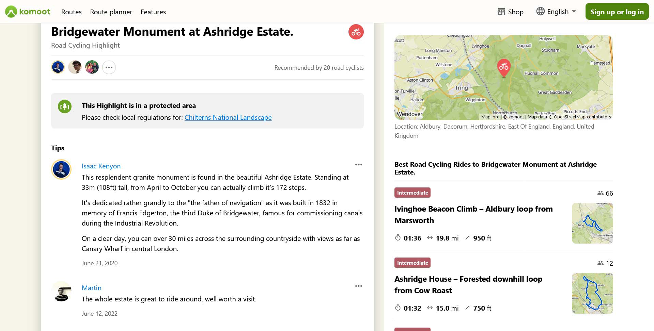Follow the Chilterns National Landscape link

(x=228, y=117)
